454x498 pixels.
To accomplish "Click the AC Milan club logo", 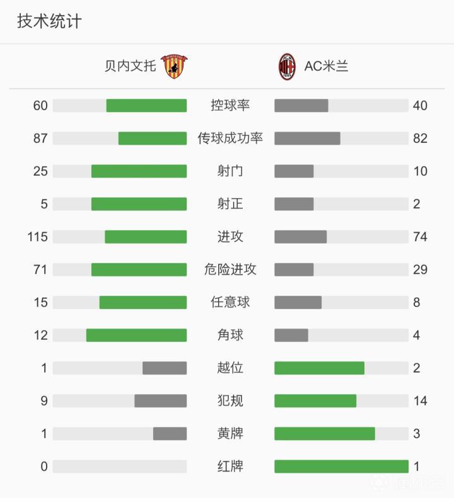I will point(287,66).
